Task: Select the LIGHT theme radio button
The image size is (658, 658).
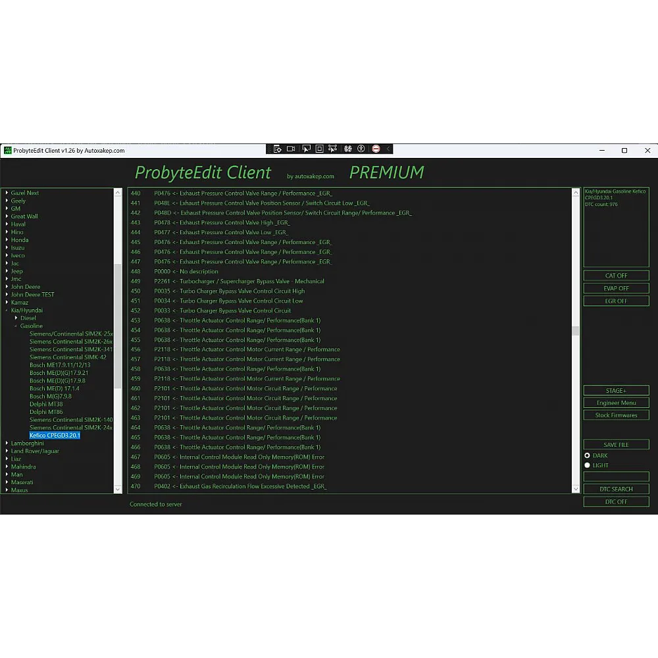Action: click(x=588, y=465)
